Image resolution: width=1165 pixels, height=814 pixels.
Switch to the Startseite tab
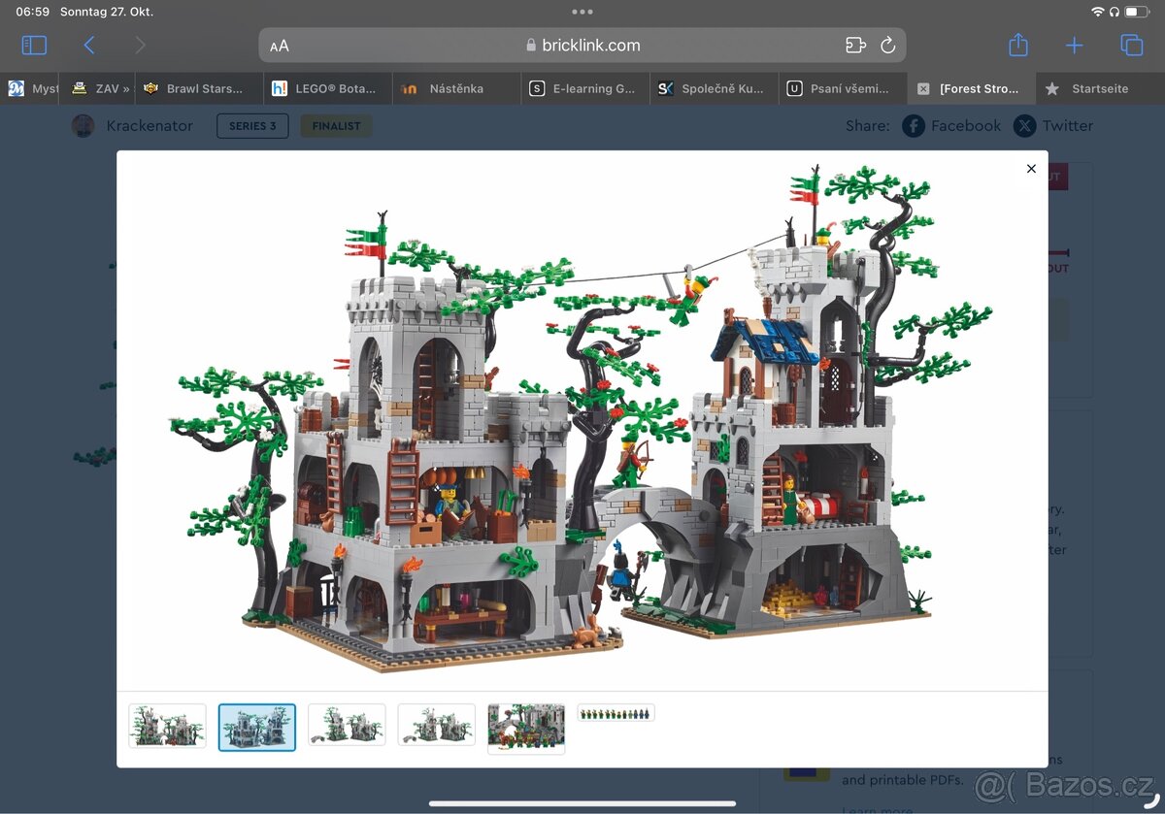(x=1098, y=87)
